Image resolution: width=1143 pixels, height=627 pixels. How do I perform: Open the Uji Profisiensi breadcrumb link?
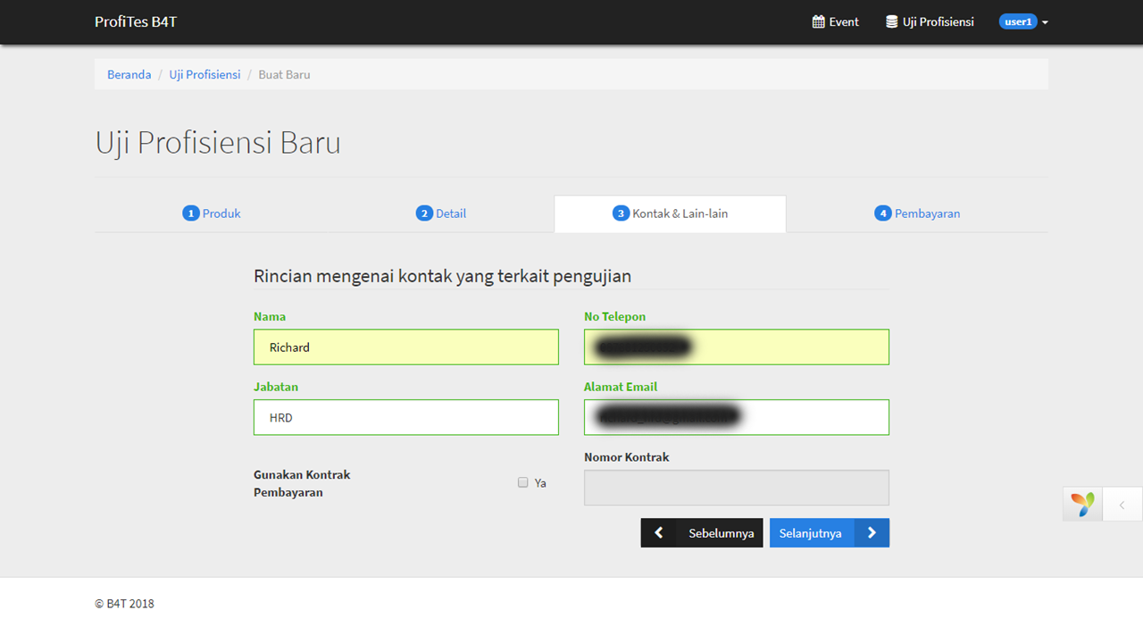click(204, 74)
